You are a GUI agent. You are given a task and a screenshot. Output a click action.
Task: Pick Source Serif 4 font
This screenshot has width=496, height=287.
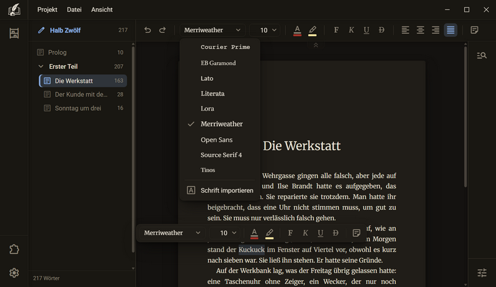[x=220, y=155]
